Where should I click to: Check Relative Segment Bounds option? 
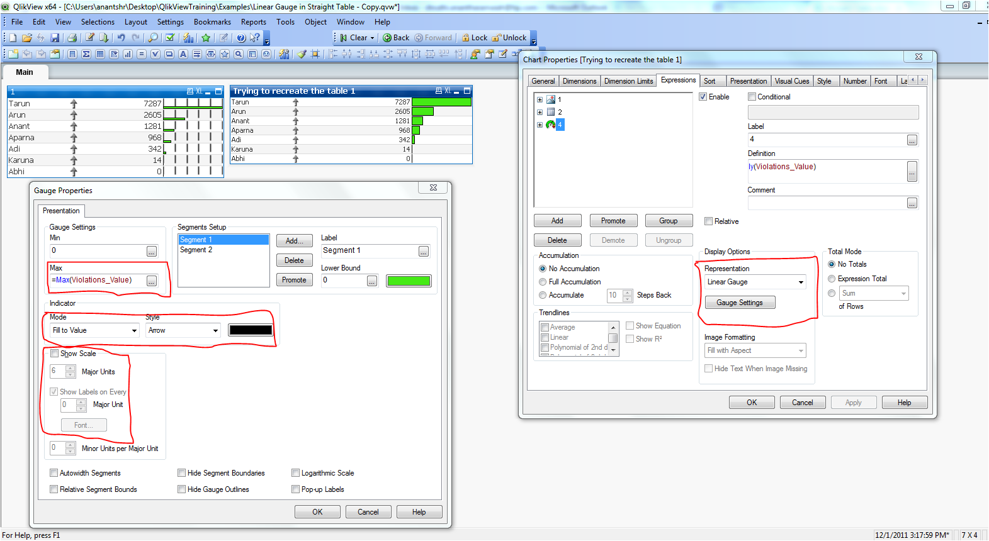pos(54,489)
